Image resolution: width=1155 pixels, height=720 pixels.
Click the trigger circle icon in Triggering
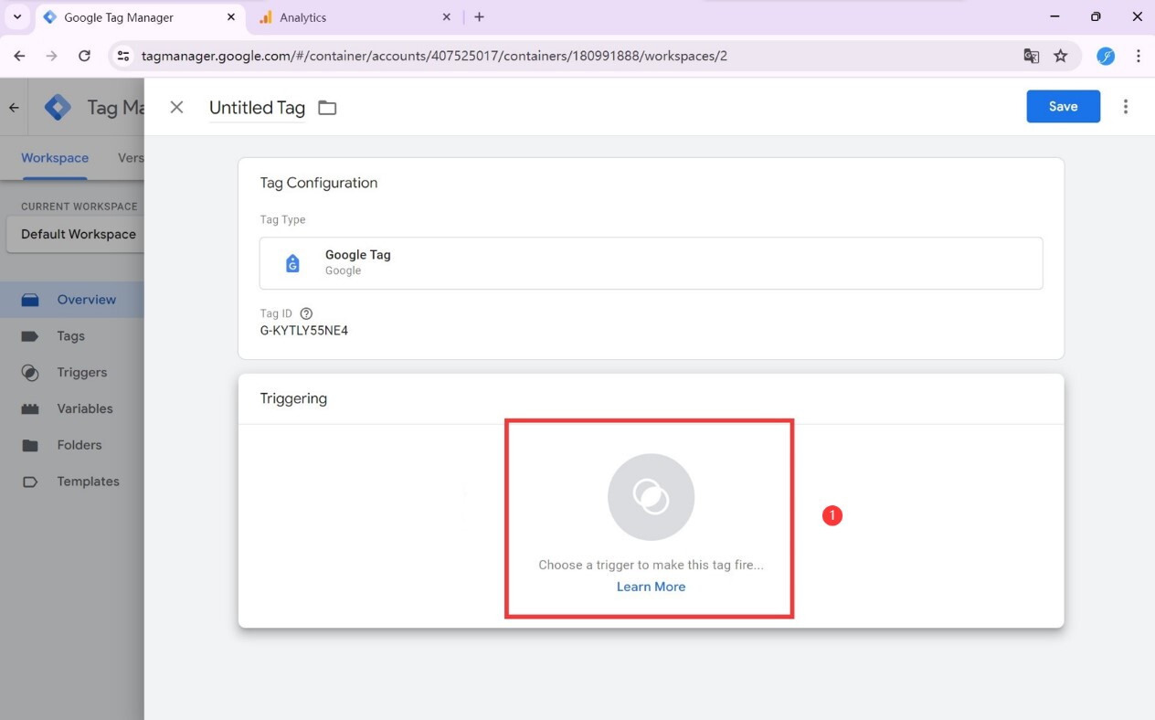pyautogui.click(x=652, y=497)
